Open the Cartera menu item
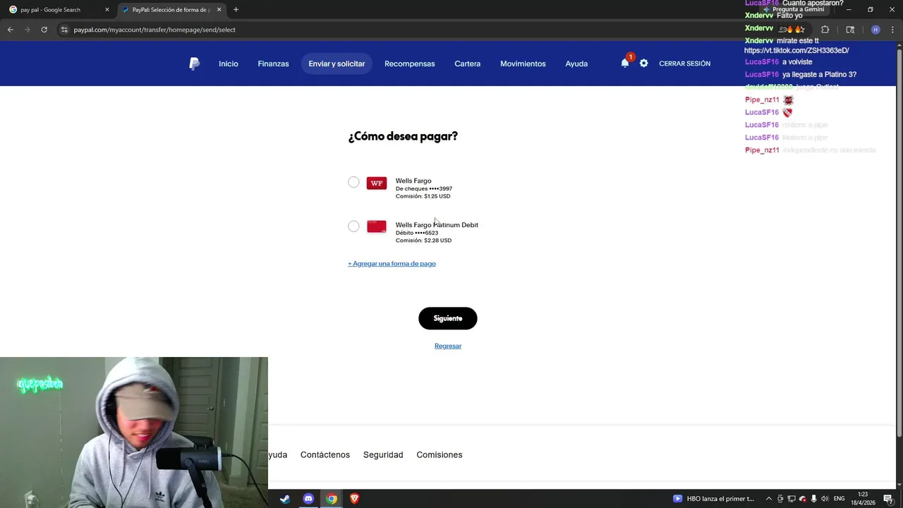Image resolution: width=903 pixels, height=508 pixels. [467, 64]
